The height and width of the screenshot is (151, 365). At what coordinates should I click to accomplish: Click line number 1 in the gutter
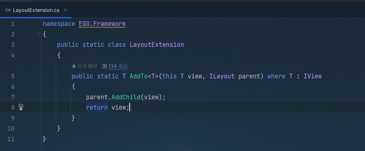coord(13,24)
